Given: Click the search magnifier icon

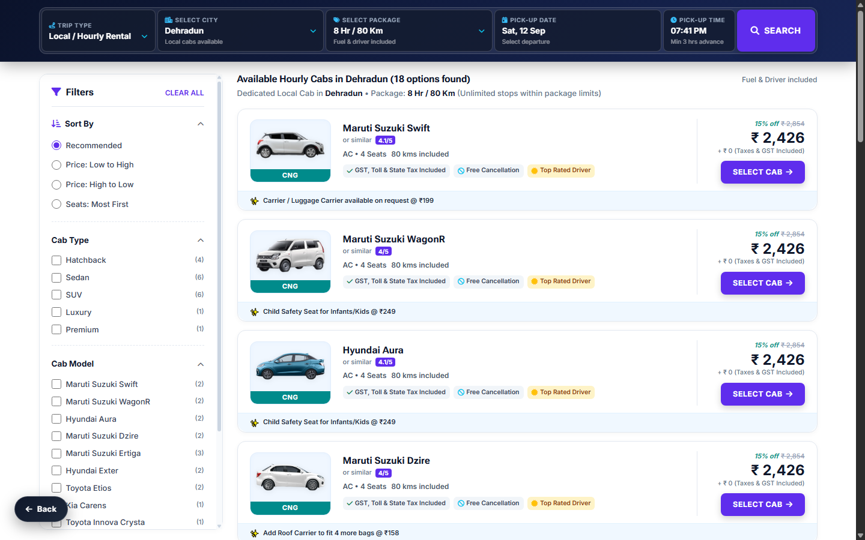Looking at the screenshot, I should [755, 31].
